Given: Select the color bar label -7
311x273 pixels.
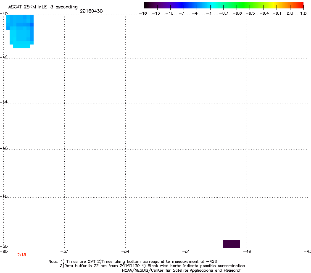Looking at the screenshot, I should (182, 13).
